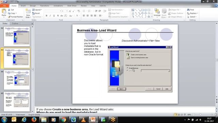Open the Copy options dropdown
This screenshot has height=123, width=218.
(x=16, y=13)
